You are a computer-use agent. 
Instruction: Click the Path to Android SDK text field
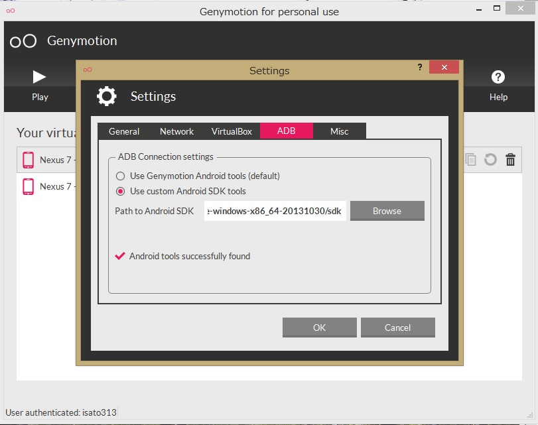click(275, 211)
